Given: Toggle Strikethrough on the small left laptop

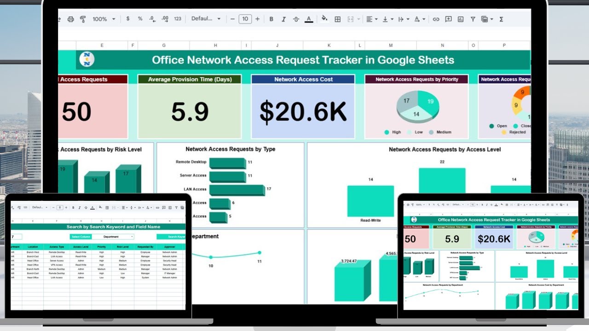Looking at the screenshot, I should click(x=86, y=208).
